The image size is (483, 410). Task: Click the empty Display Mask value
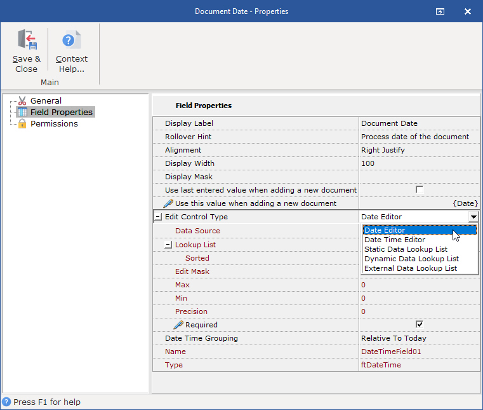click(x=420, y=177)
